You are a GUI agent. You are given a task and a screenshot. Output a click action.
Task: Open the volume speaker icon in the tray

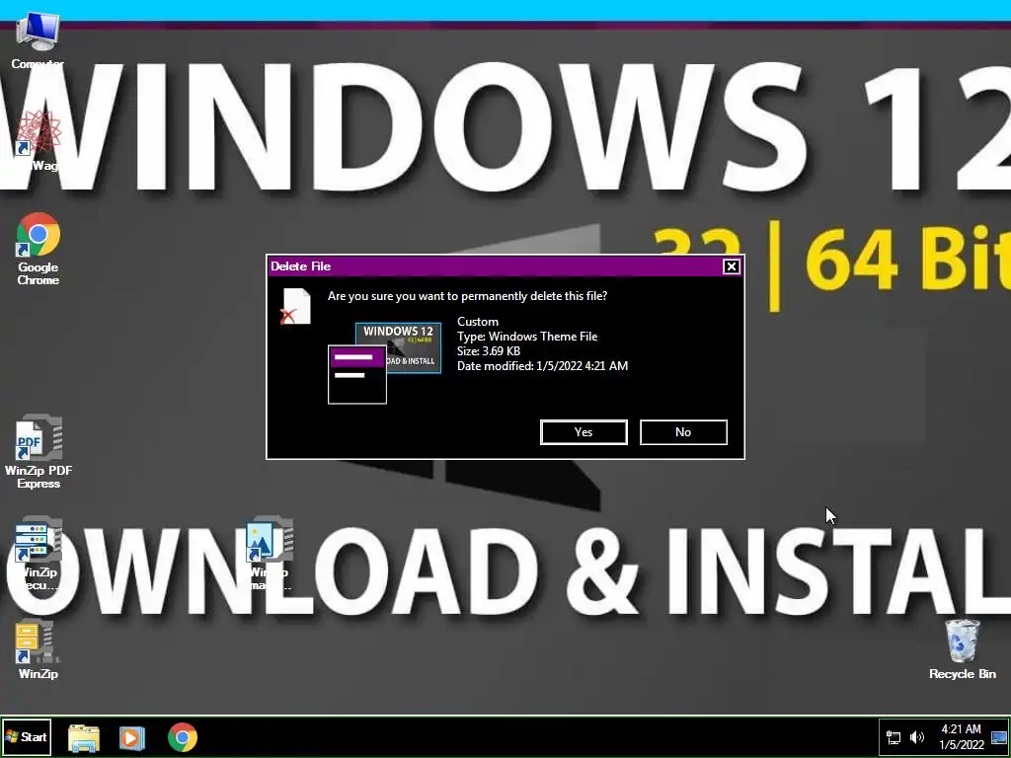click(916, 737)
